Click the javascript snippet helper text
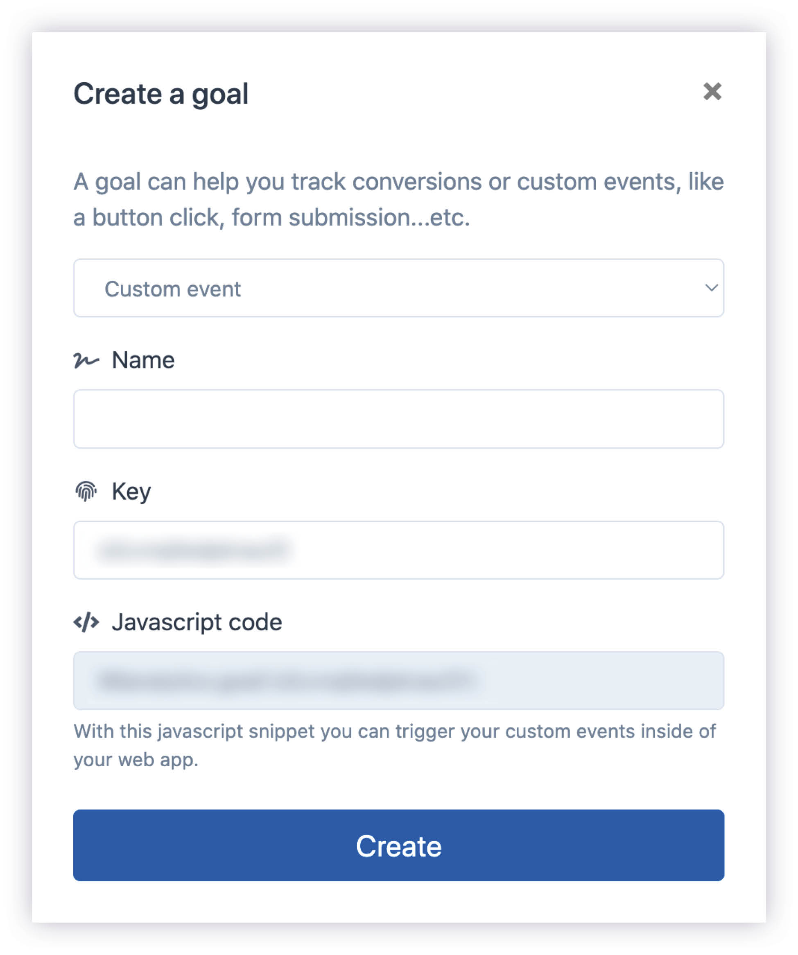Viewport: 798px width, 955px height. [x=395, y=745]
